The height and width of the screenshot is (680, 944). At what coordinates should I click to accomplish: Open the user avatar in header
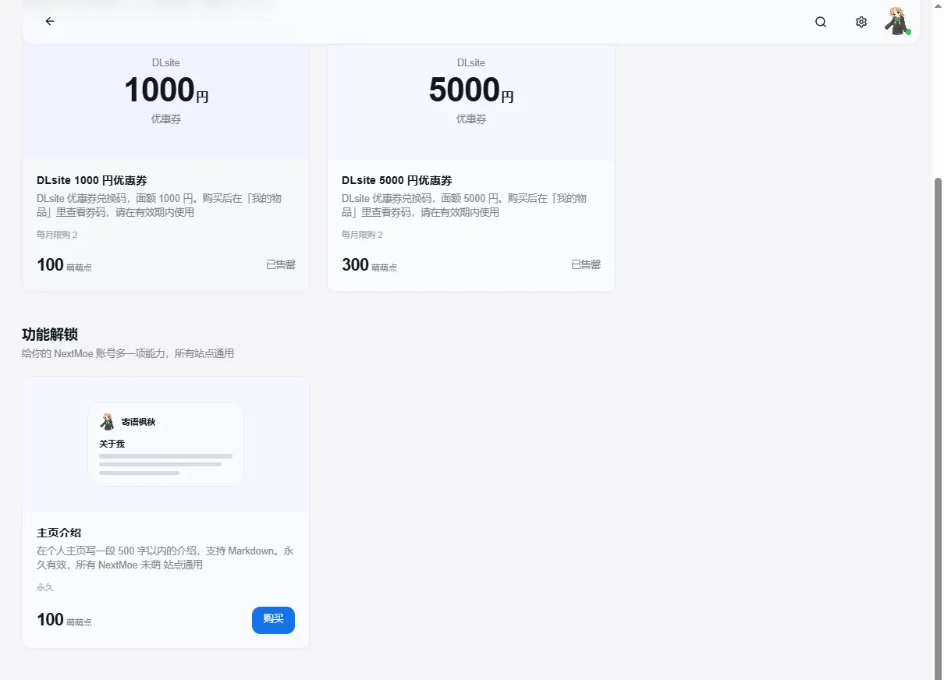(896, 21)
